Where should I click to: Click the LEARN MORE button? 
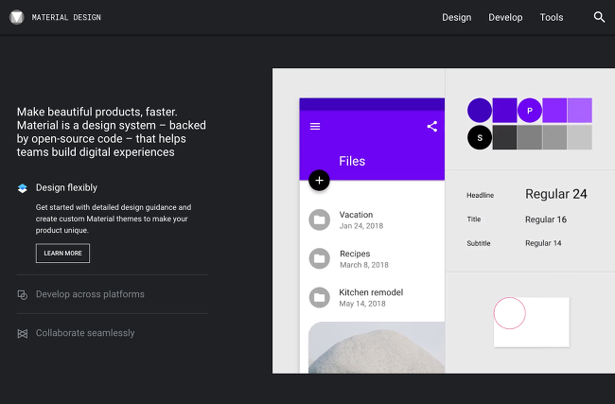pos(62,254)
